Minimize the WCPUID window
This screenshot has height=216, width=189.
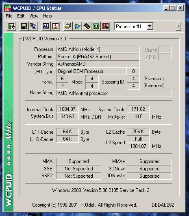point(166,8)
